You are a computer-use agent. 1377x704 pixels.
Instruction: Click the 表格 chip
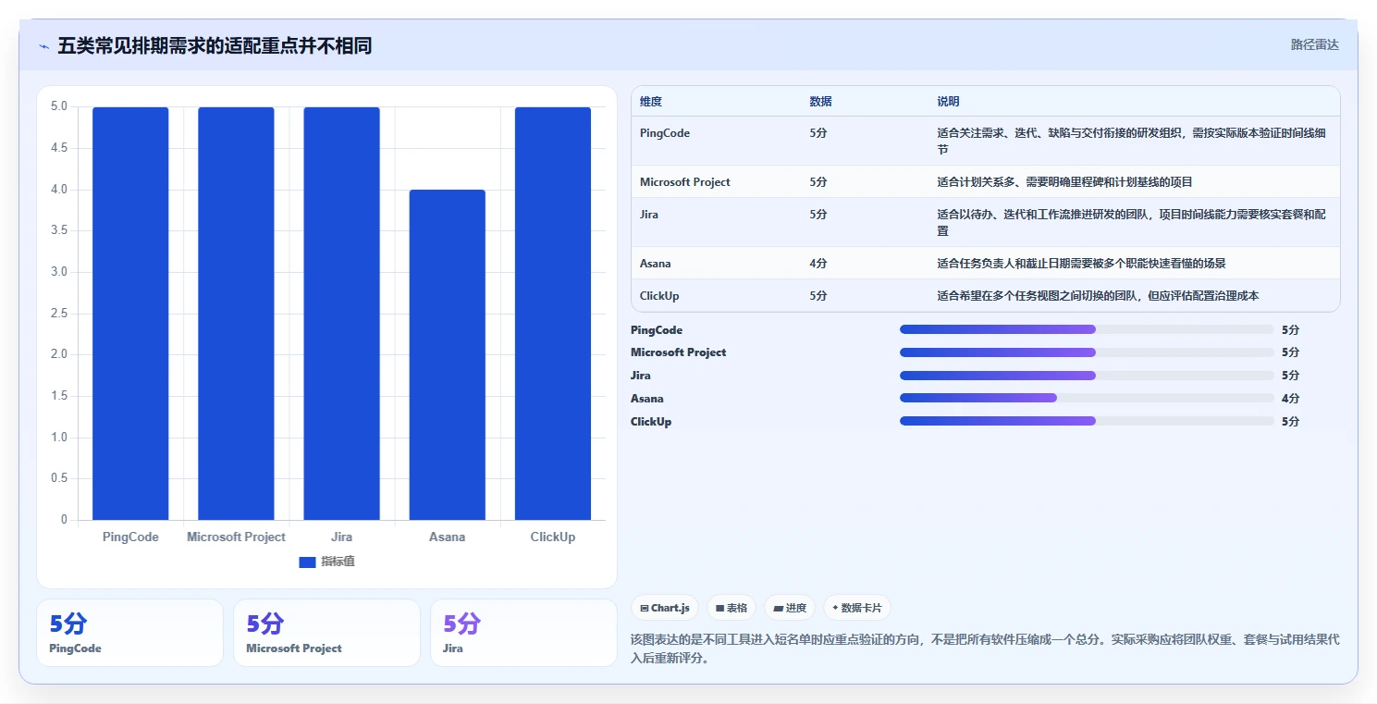[x=732, y=608]
